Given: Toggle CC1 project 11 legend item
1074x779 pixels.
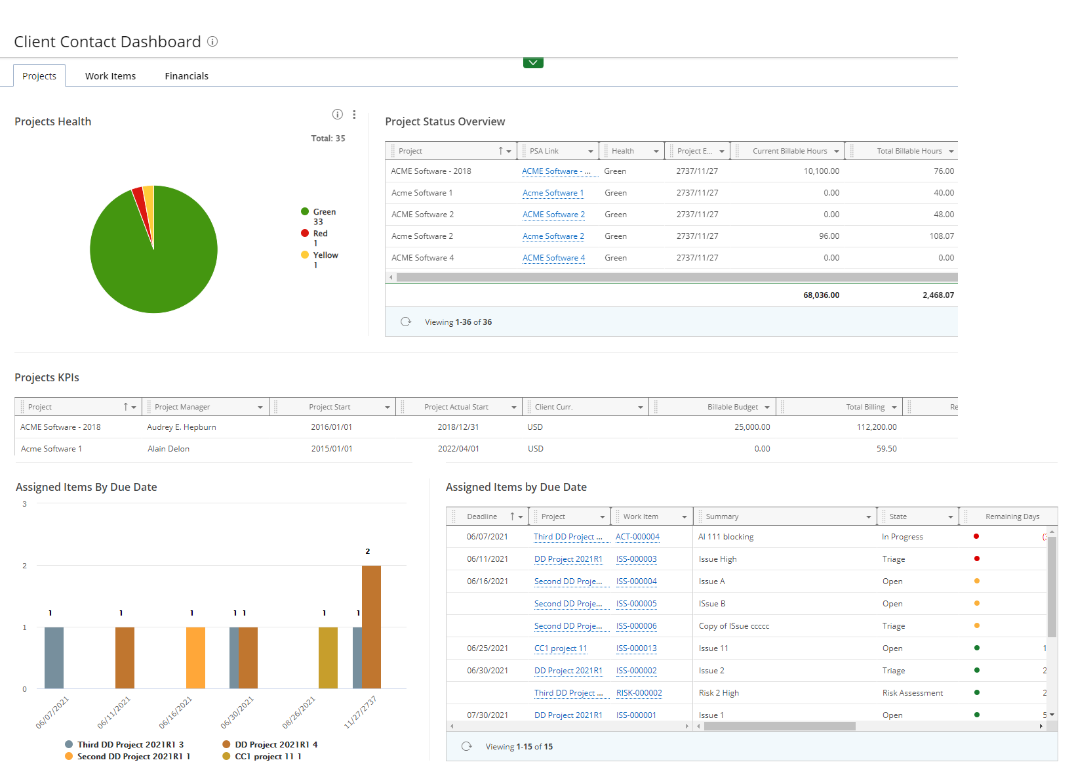Looking at the screenshot, I should (x=262, y=756).
